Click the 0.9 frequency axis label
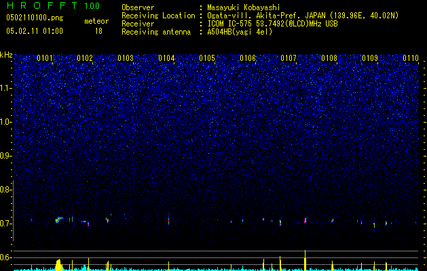Screen dimensions: 427x271 [x=6, y=156]
